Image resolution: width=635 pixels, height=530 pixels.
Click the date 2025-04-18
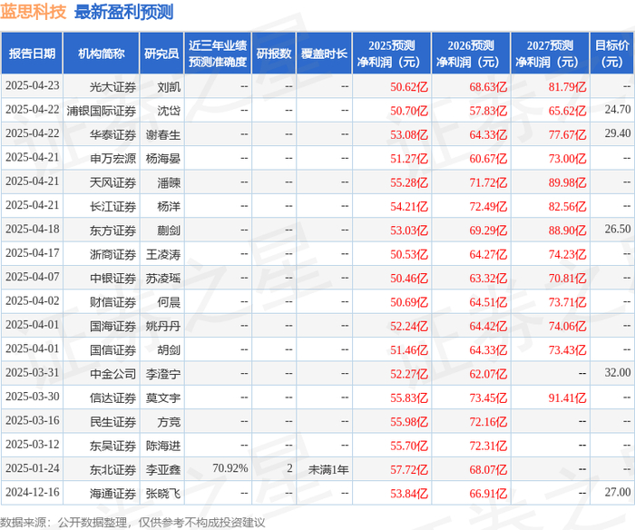(x=33, y=229)
